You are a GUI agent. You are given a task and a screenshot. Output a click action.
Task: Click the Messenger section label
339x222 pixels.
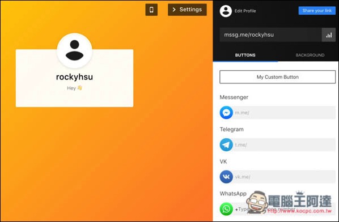click(234, 97)
